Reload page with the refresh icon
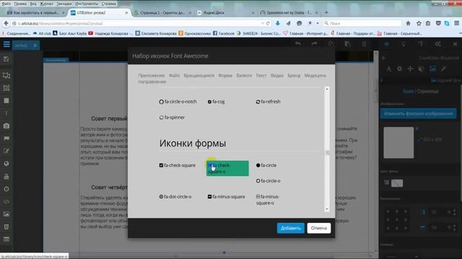Viewport: 462px width, 259px height. click(x=268, y=23)
